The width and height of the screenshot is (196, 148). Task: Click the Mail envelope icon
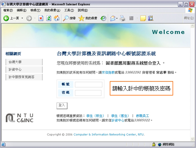pos(113,18)
